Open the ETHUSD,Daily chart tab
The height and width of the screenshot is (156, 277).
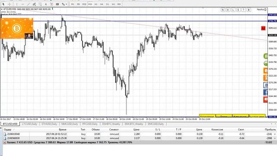point(49,124)
